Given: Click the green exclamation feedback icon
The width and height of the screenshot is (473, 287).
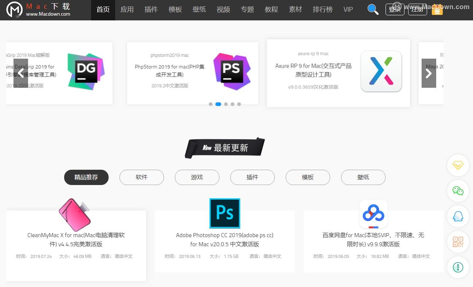Looking at the screenshot, I should pyautogui.click(x=458, y=267).
